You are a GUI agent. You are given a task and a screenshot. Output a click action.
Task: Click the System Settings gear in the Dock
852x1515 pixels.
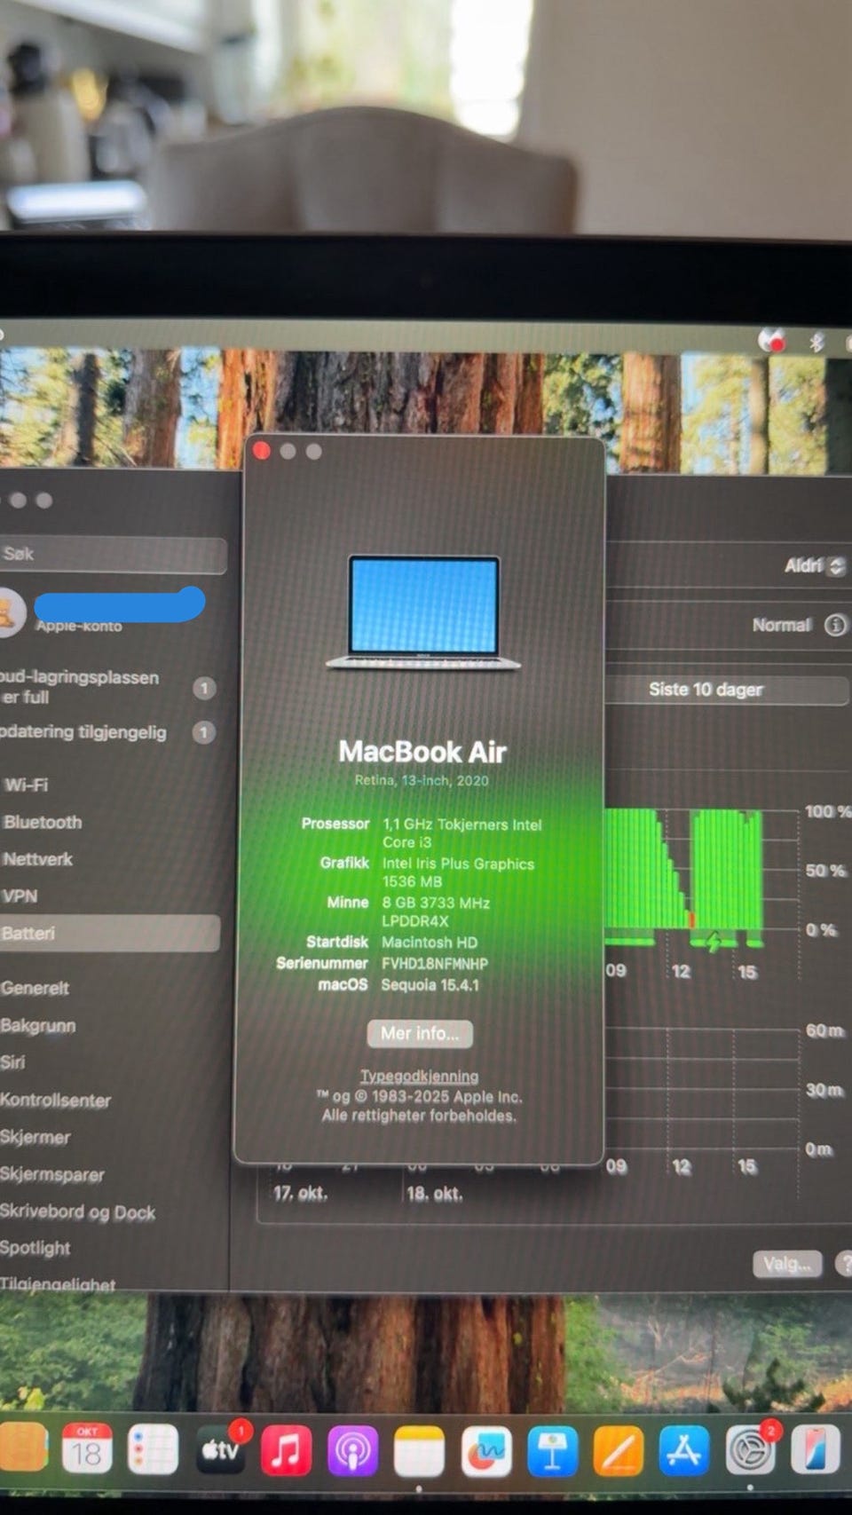751,1450
